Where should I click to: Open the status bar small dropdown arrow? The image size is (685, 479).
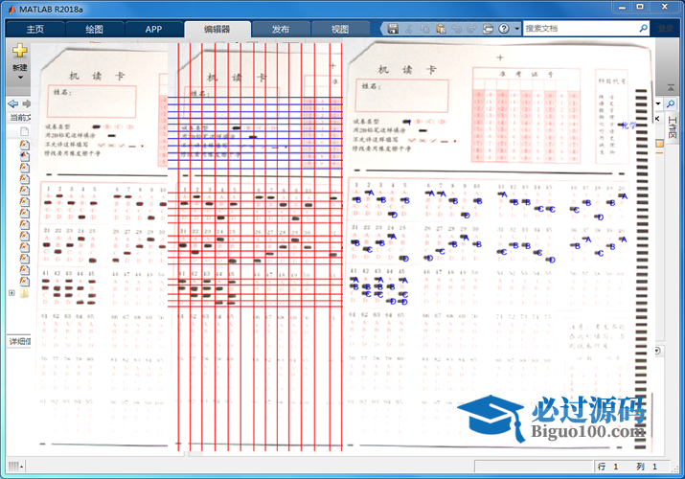[21, 468]
